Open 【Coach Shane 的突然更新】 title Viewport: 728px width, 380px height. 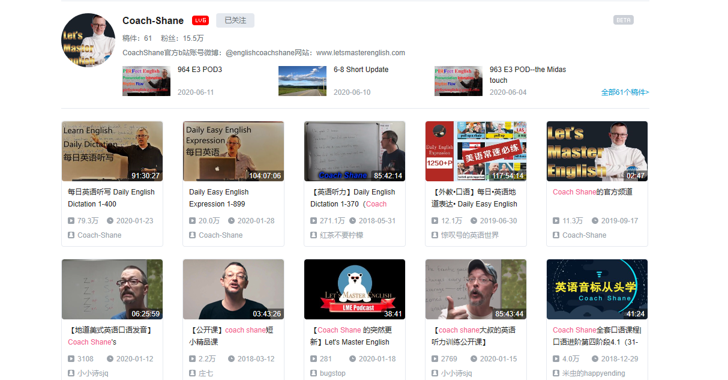350,336
